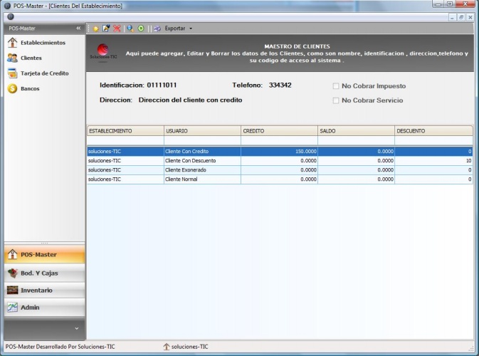479x356 pixels.
Task: Select the Admin navigation group
Action: (45, 308)
